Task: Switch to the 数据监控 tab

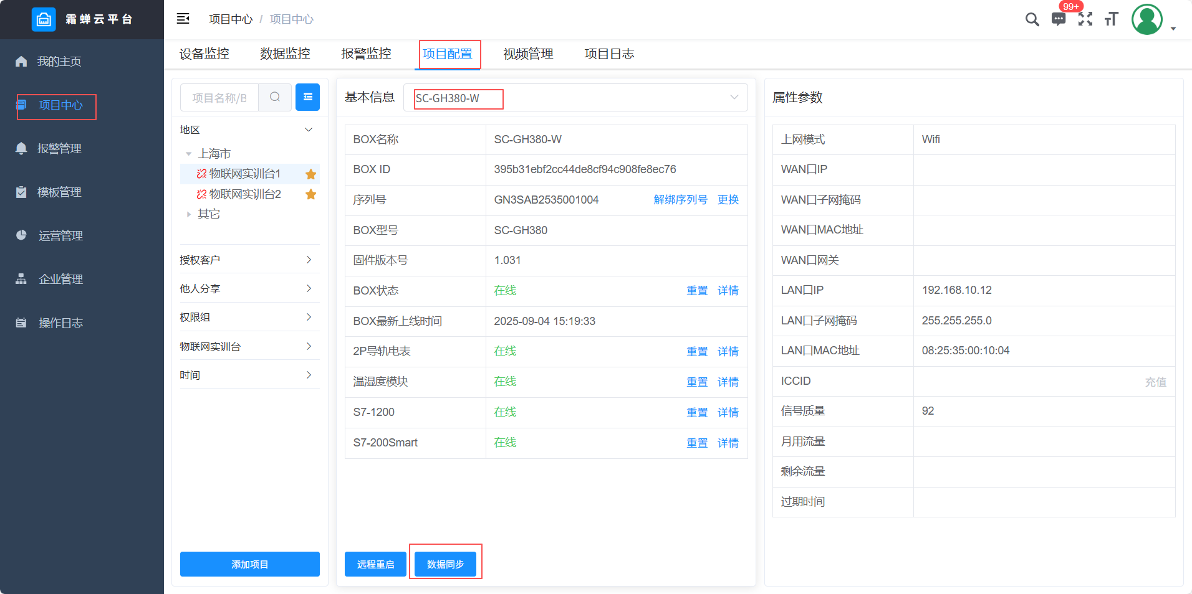Action: [285, 54]
